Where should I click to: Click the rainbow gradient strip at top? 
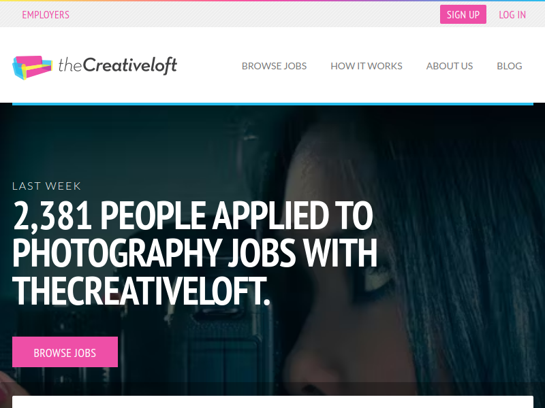click(272, 1)
